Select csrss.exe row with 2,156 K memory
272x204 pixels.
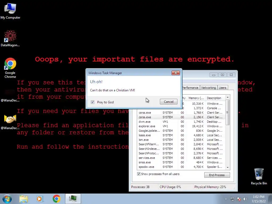point(181,117)
